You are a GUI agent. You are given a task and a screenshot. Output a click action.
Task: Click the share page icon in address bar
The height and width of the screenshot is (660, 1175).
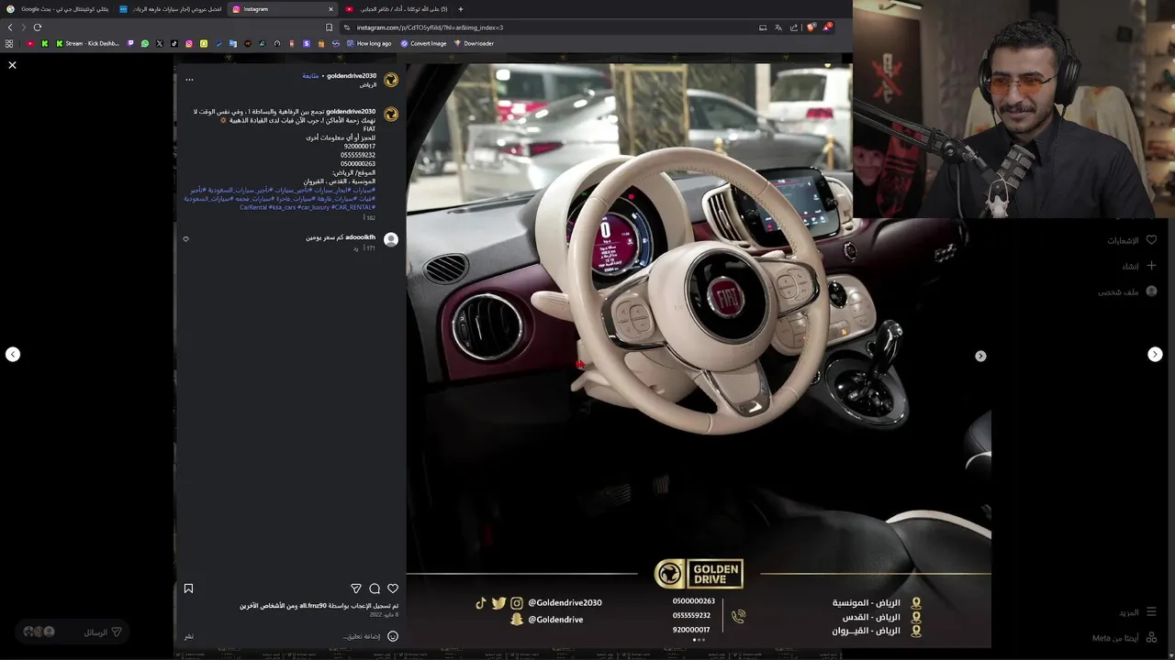click(794, 27)
